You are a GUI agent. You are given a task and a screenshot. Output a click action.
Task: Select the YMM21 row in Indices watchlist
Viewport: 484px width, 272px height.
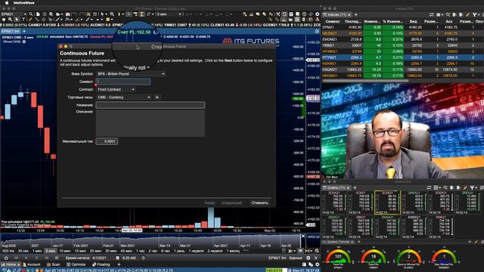coord(402,45)
